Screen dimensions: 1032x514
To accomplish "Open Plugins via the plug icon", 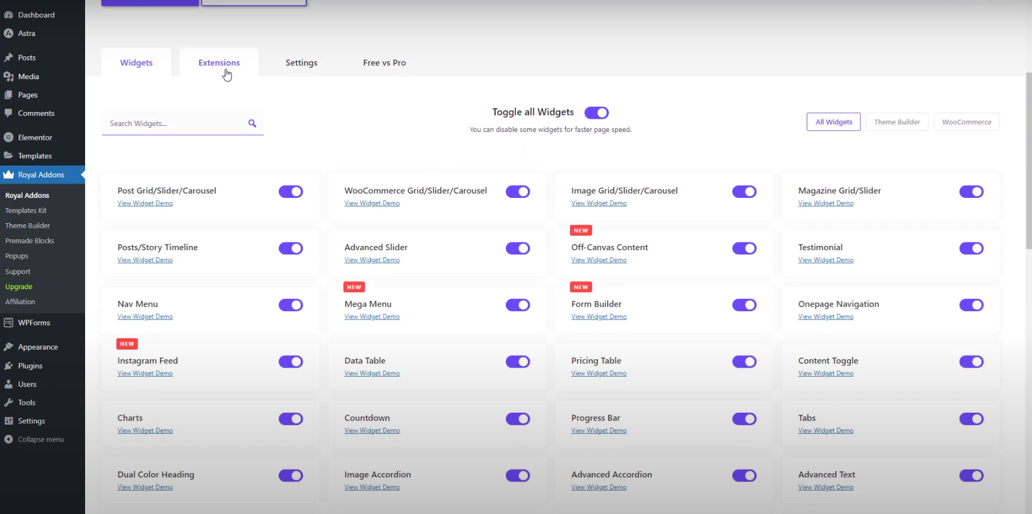I will coord(8,366).
